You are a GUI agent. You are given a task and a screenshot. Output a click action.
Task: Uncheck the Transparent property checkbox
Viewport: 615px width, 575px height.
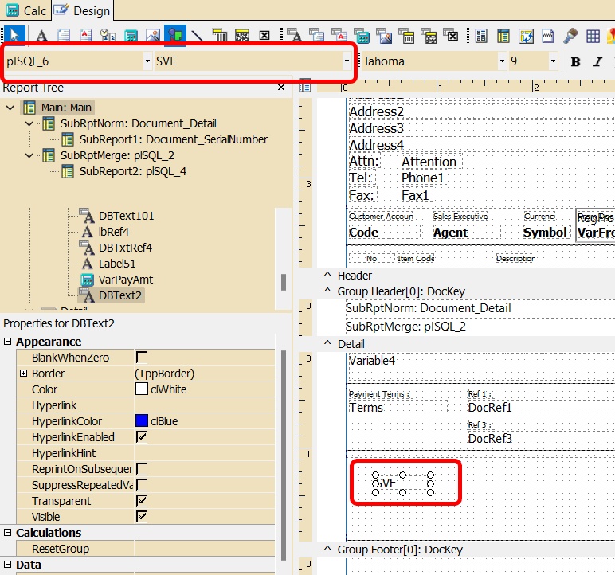(142, 501)
